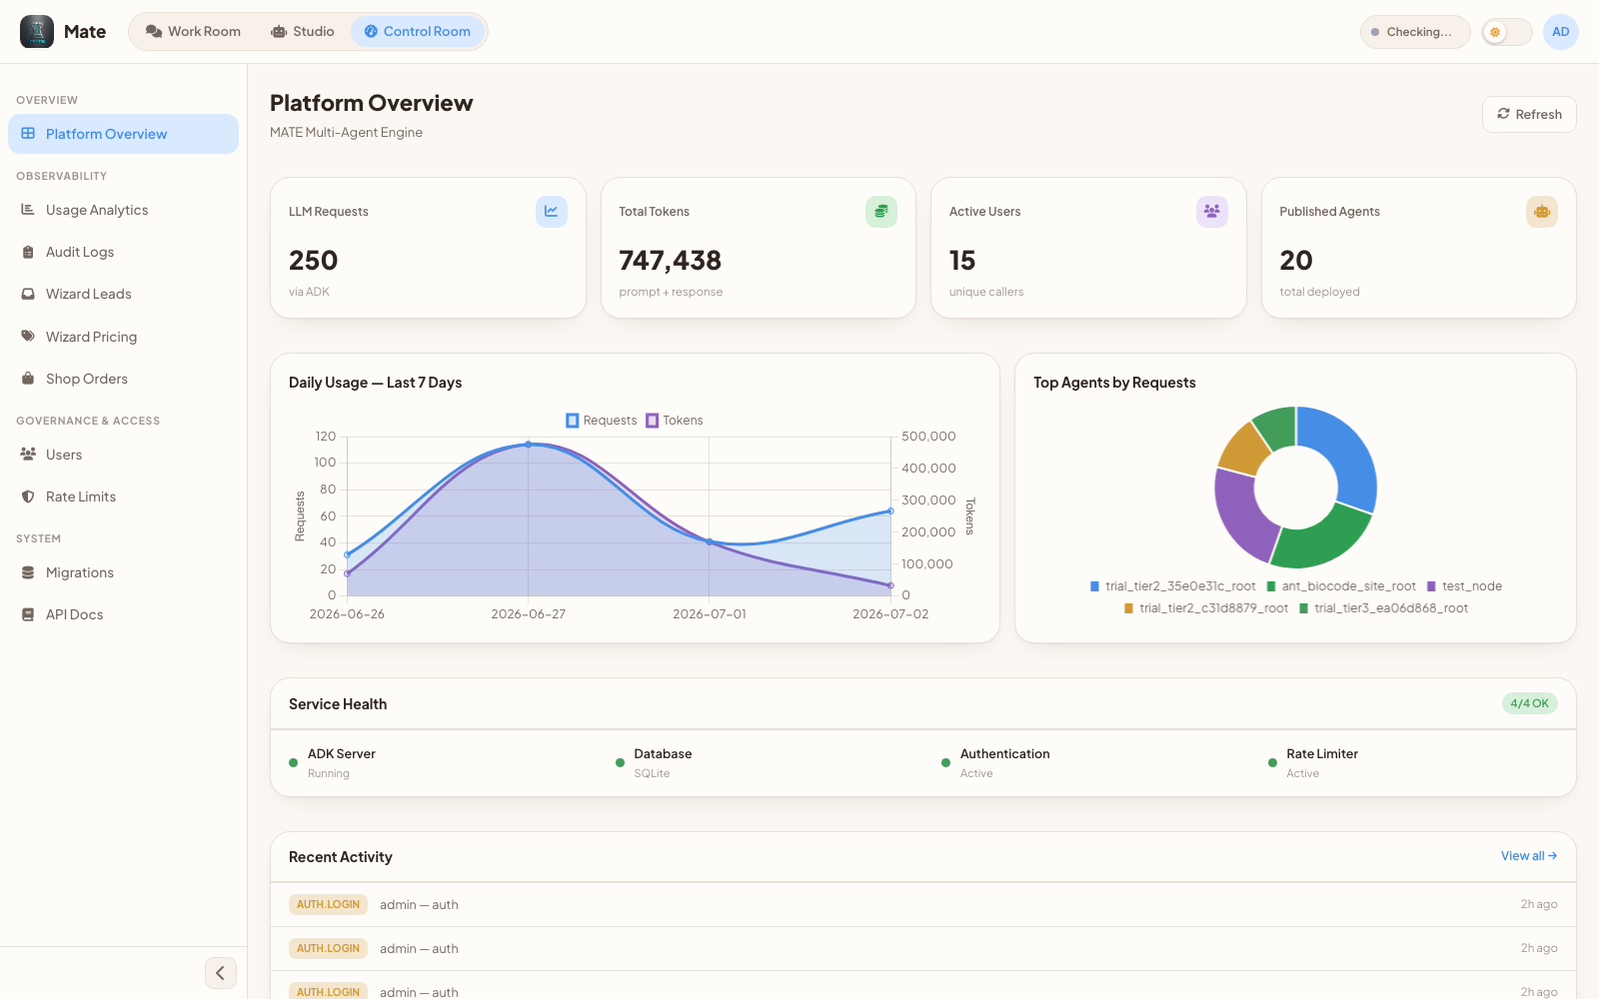
Task: Toggle the Requests series in chart legend
Action: click(602, 421)
